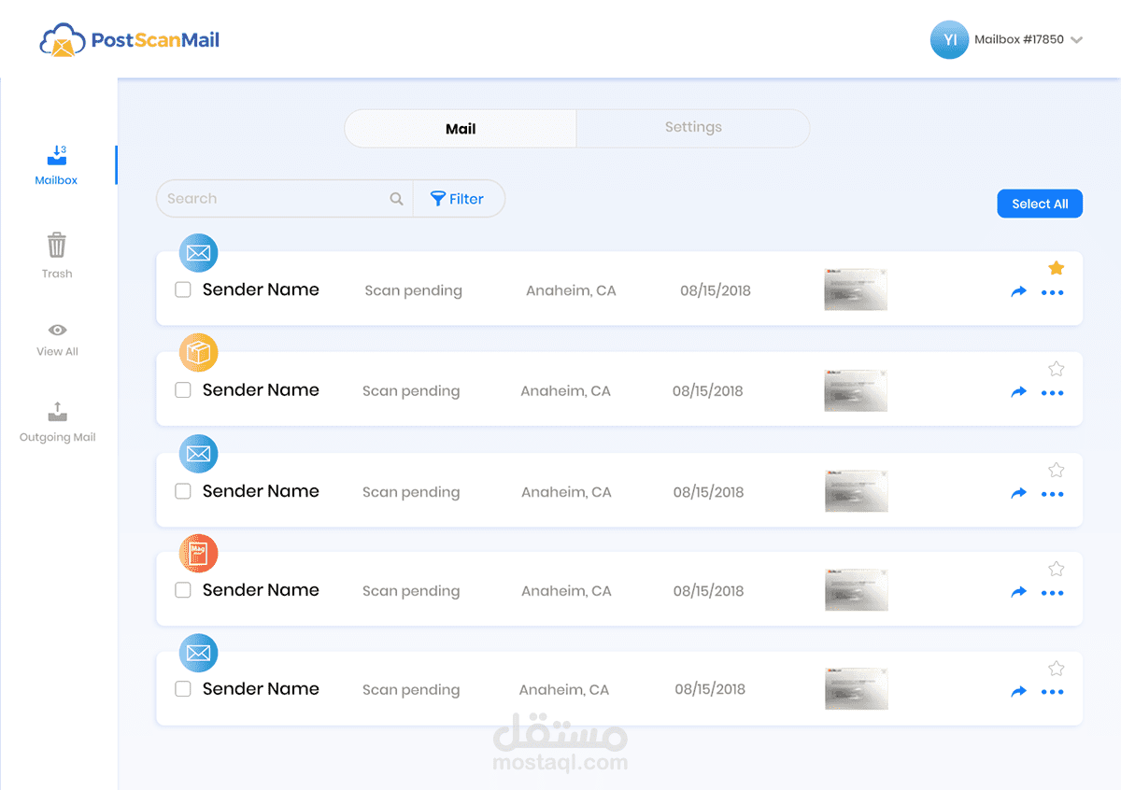
Task: Tick checkbox on the last mail row
Action: (x=183, y=689)
